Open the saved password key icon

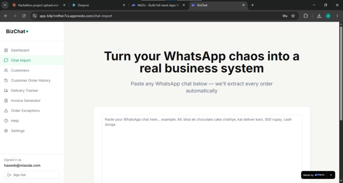click(x=285, y=16)
